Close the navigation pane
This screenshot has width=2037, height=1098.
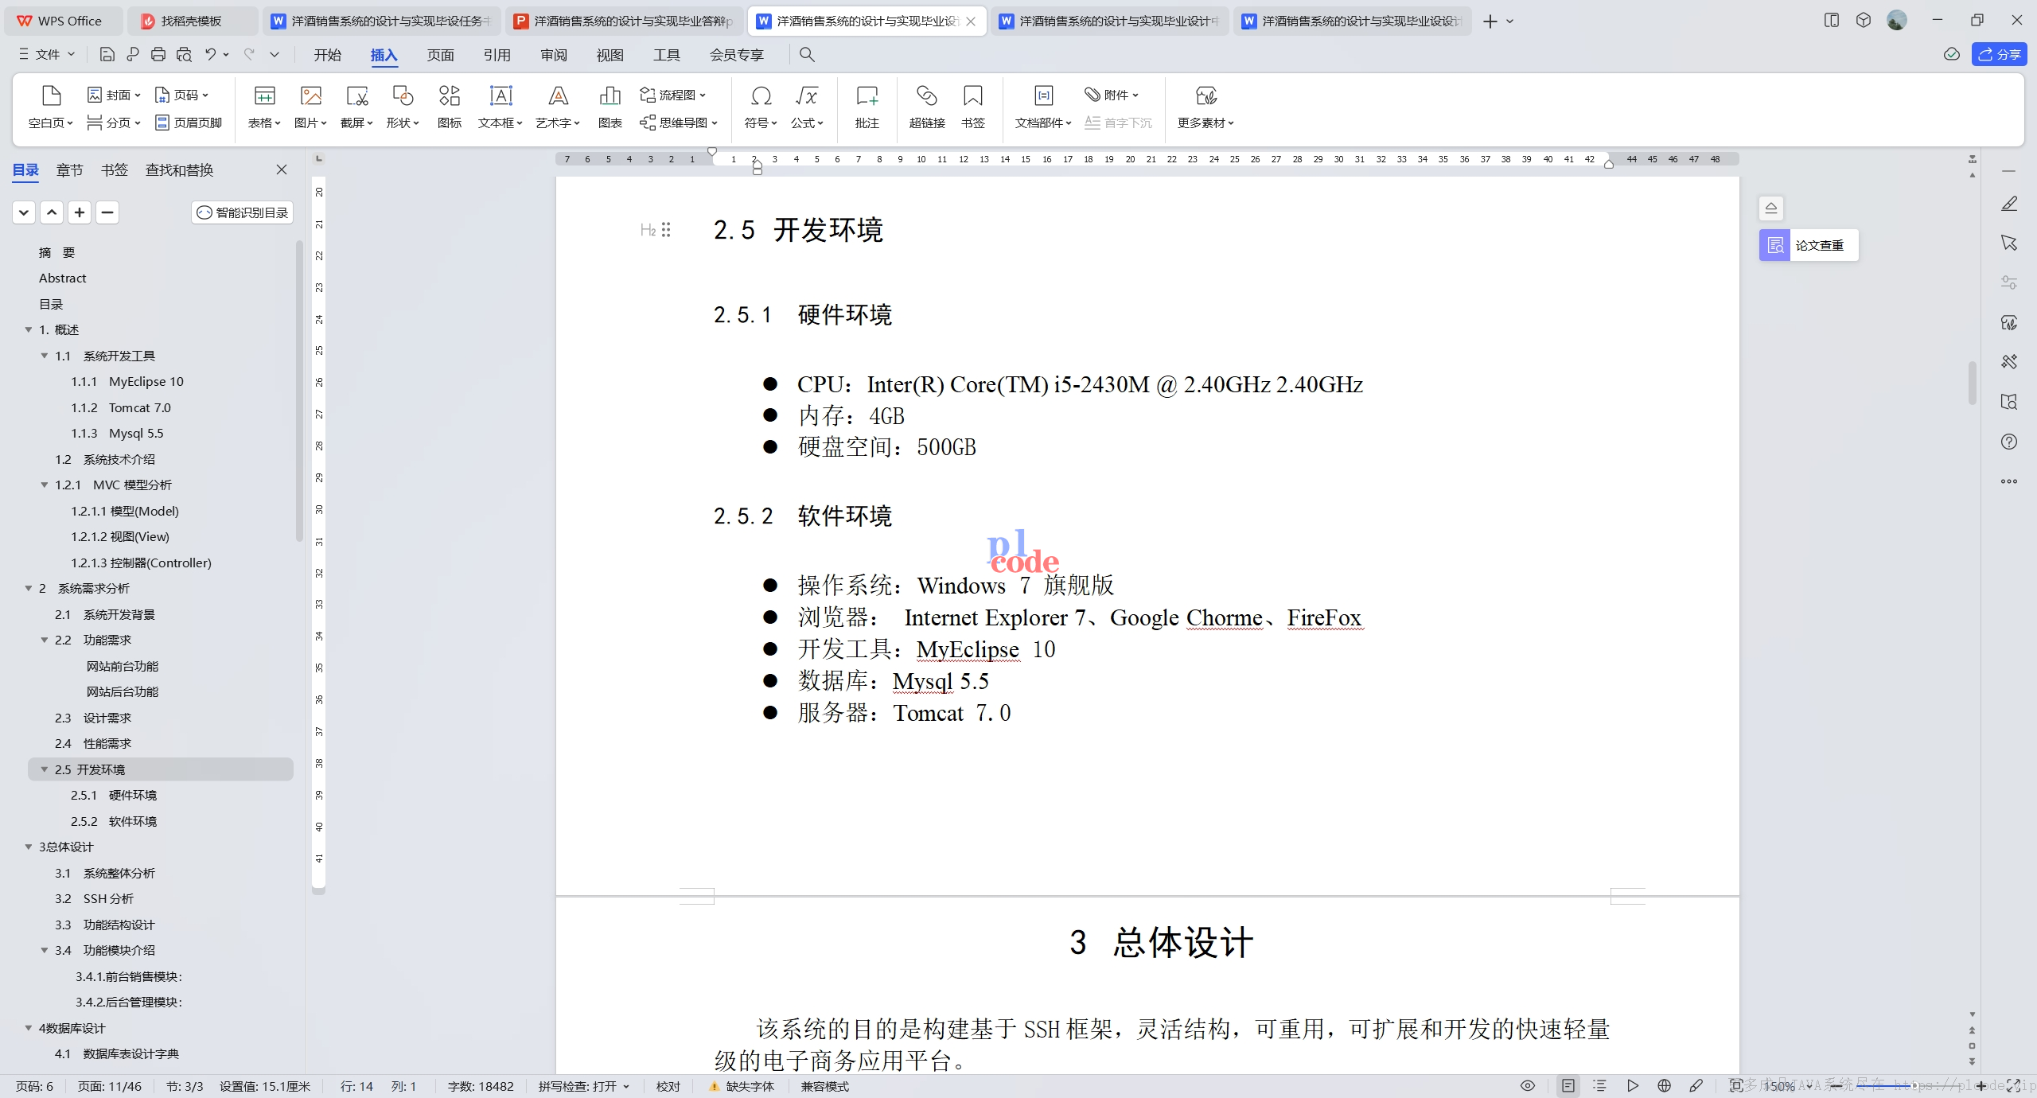tap(282, 169)
